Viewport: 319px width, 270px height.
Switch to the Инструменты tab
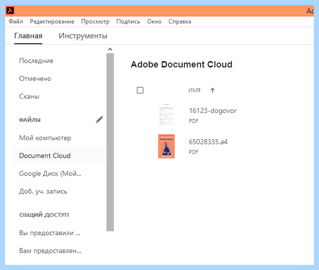pos(83,36)
